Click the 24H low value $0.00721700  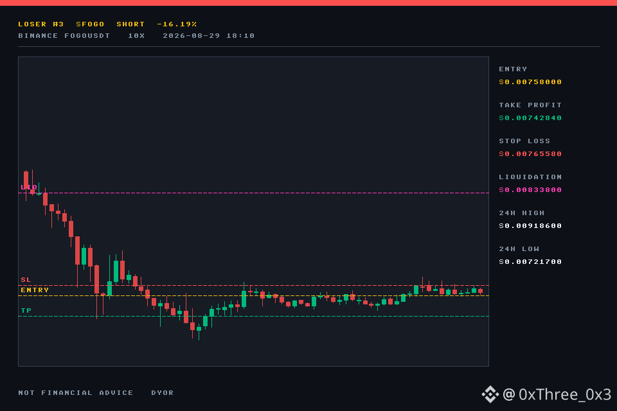point(530,261)
